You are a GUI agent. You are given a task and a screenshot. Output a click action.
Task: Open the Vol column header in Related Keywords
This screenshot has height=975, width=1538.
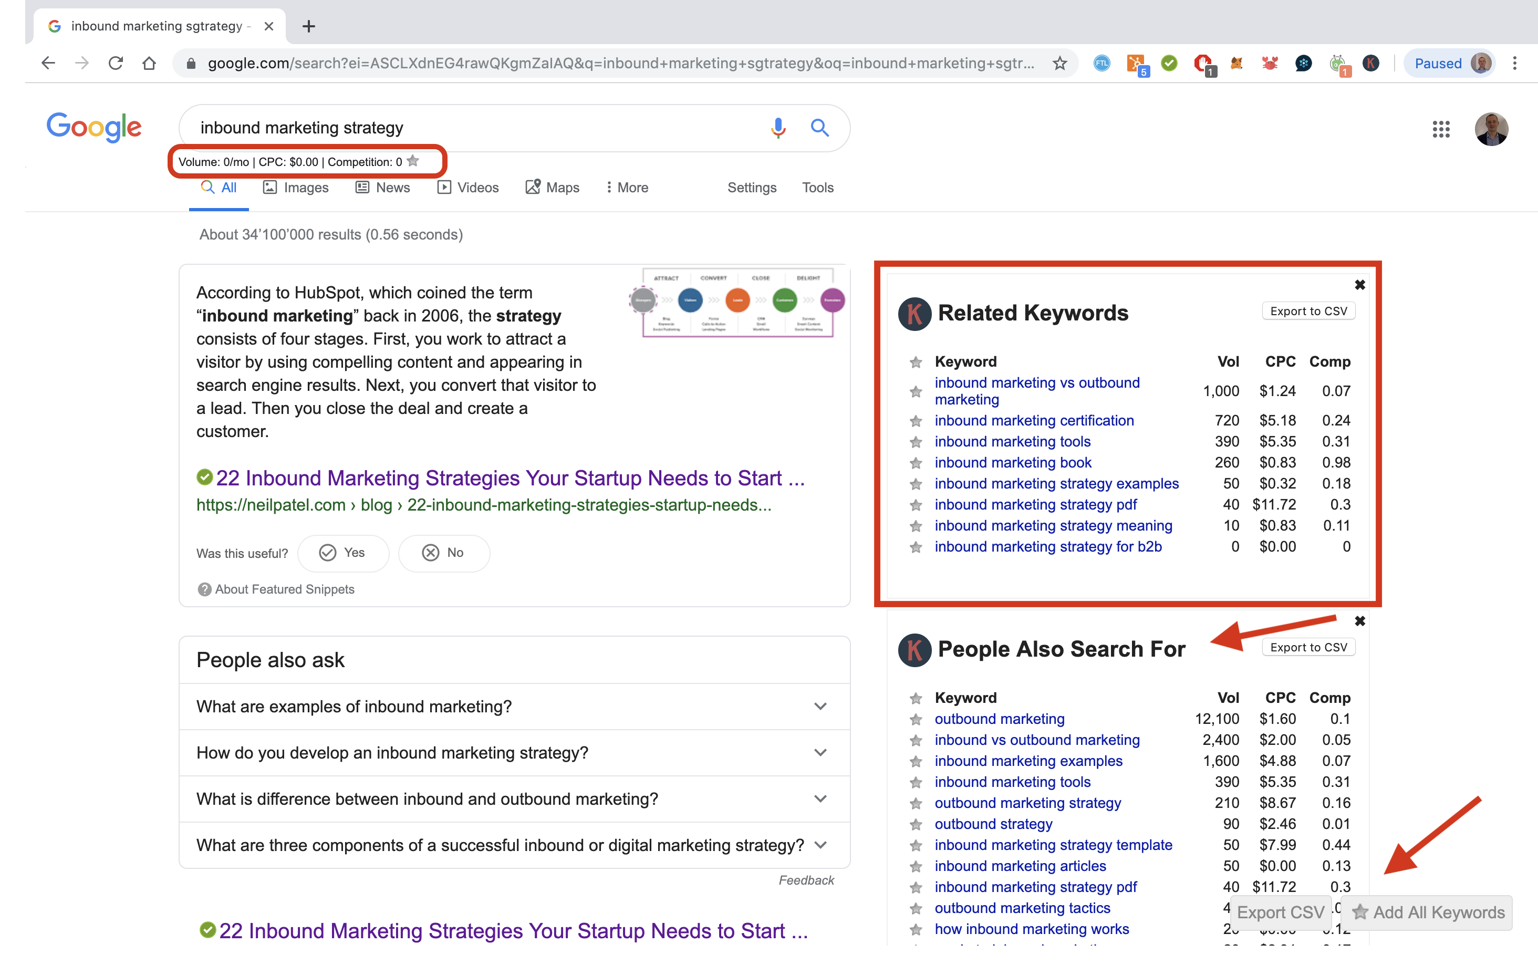1228,361
